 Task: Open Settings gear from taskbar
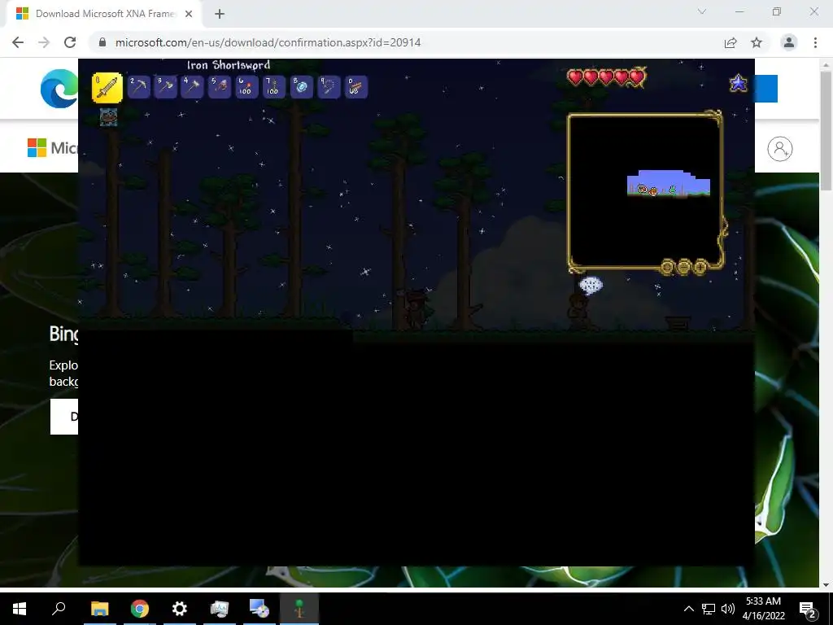[x=180, y=609]
